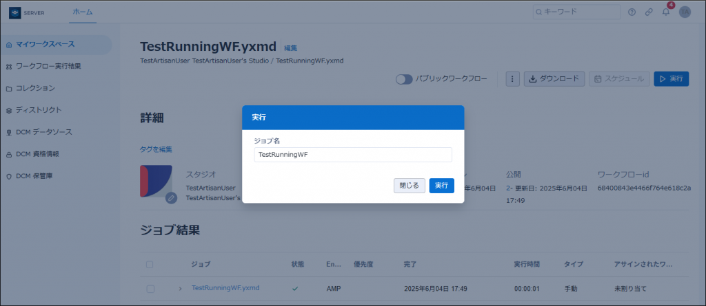Screen dimensions: 706x306
Task: Click the タイプ column header
Action: pyautogui.click(x=574, y=265)
